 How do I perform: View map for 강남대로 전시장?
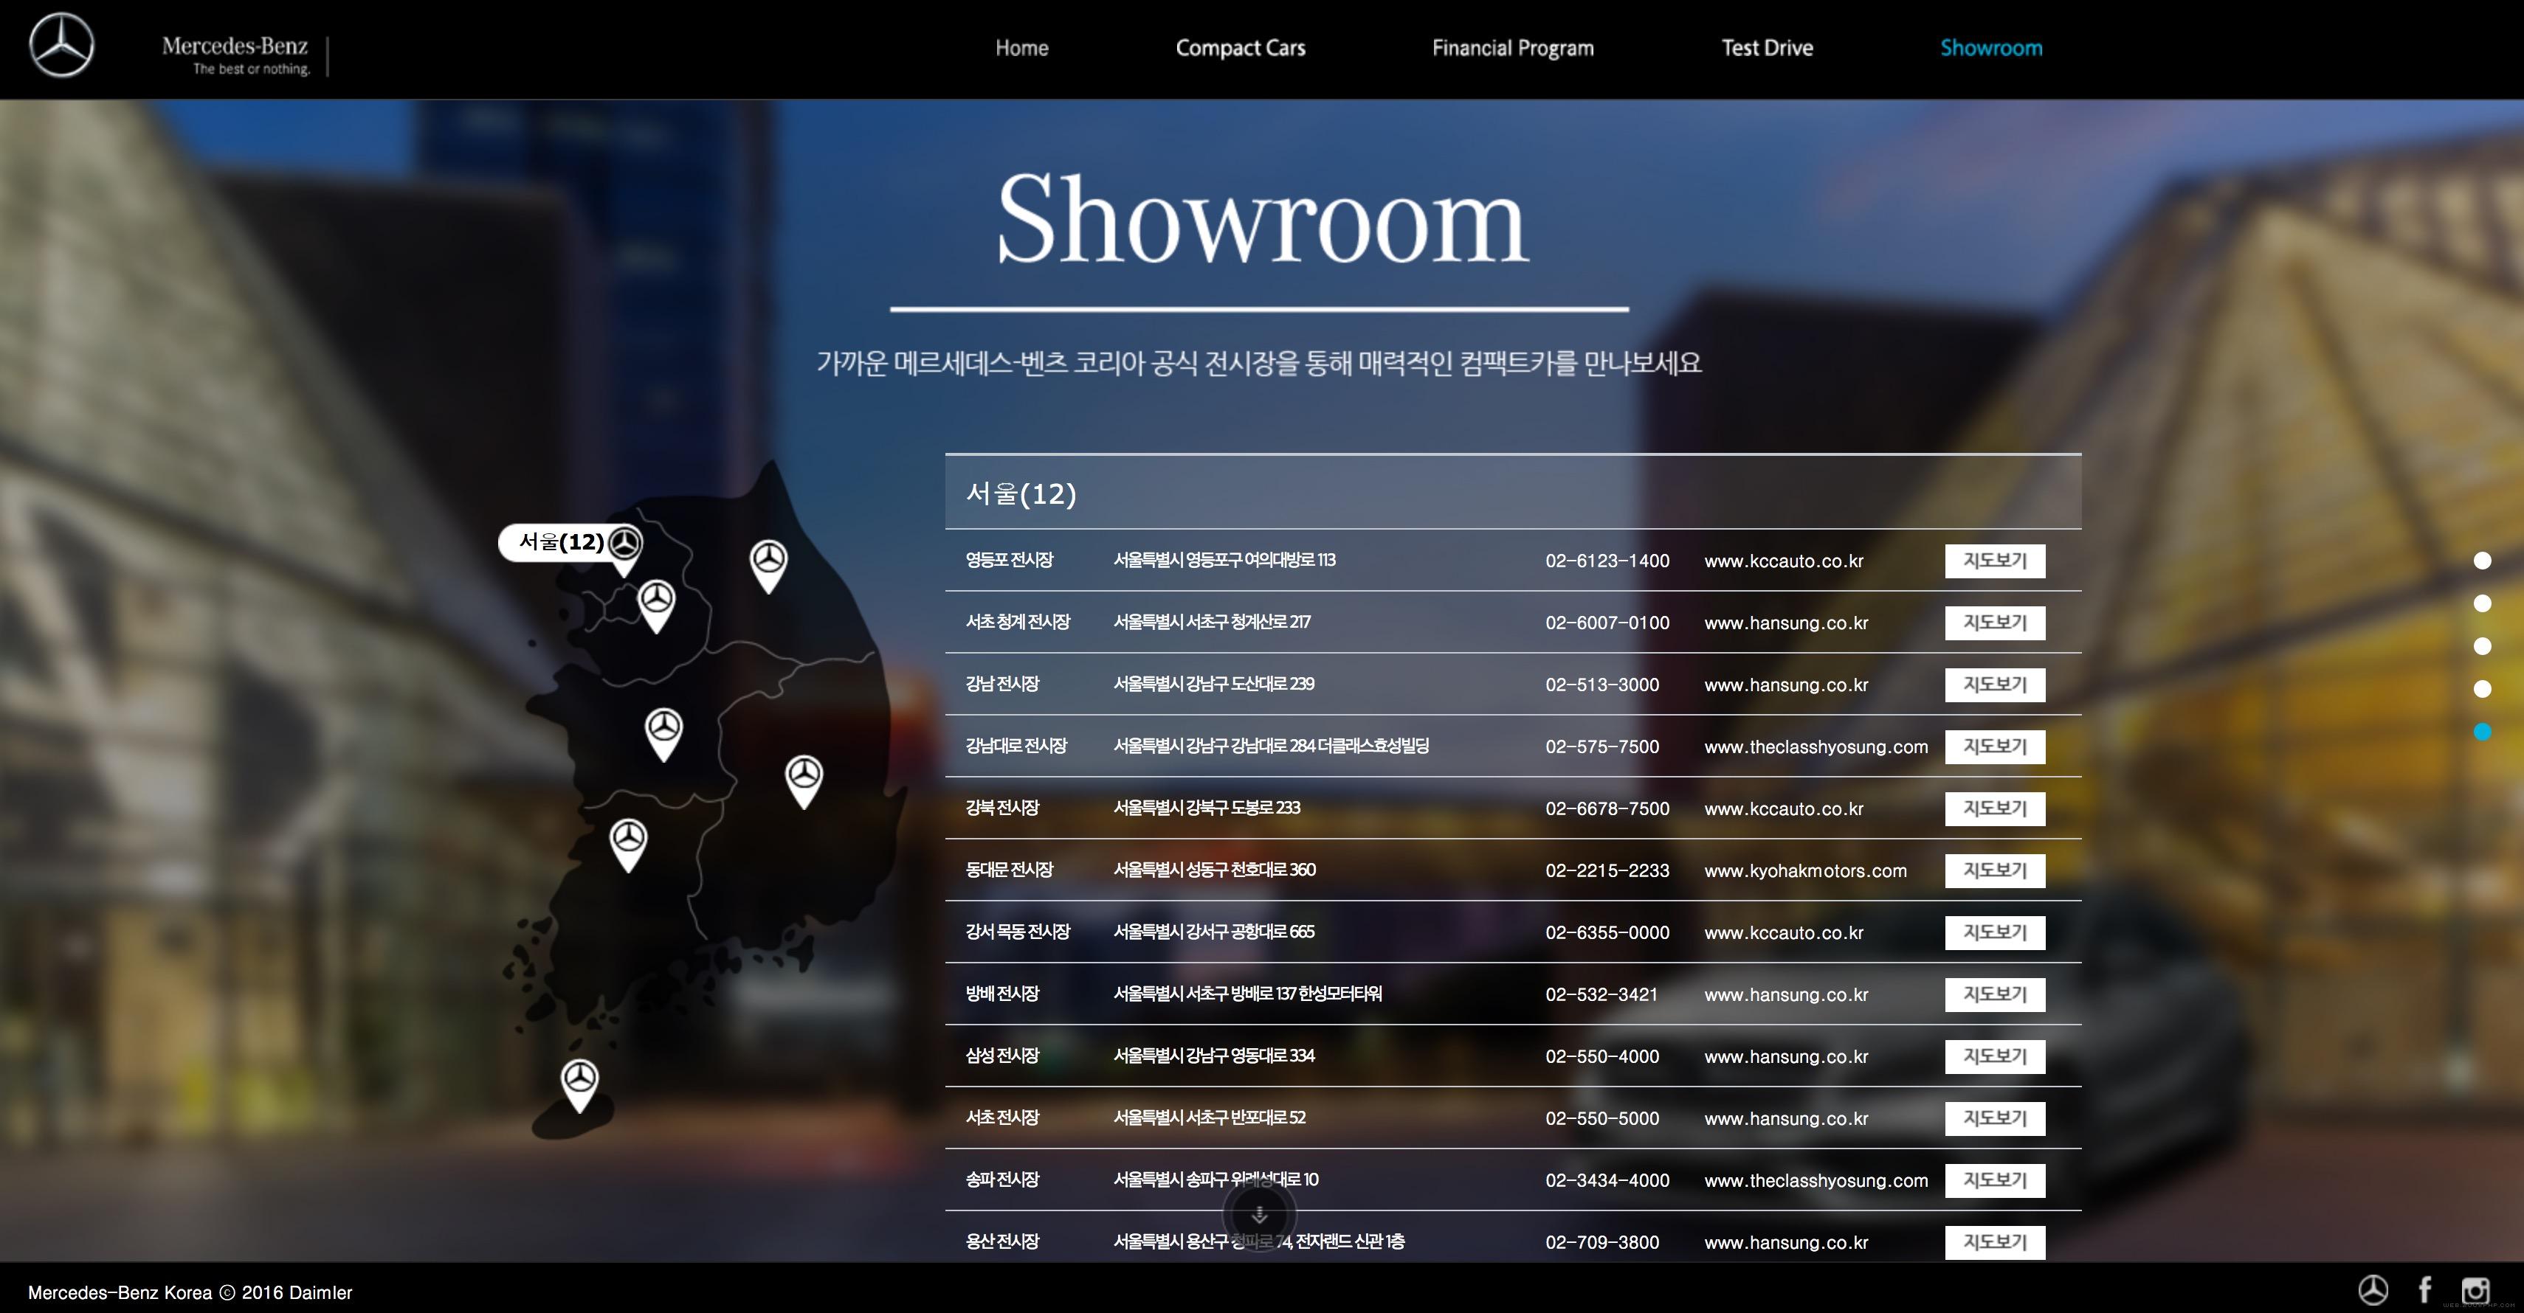tap(1995, 746)
